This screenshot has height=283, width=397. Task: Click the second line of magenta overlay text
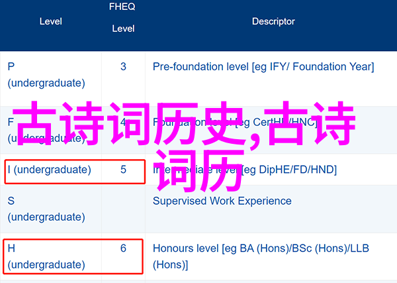[x=198, y=170]
